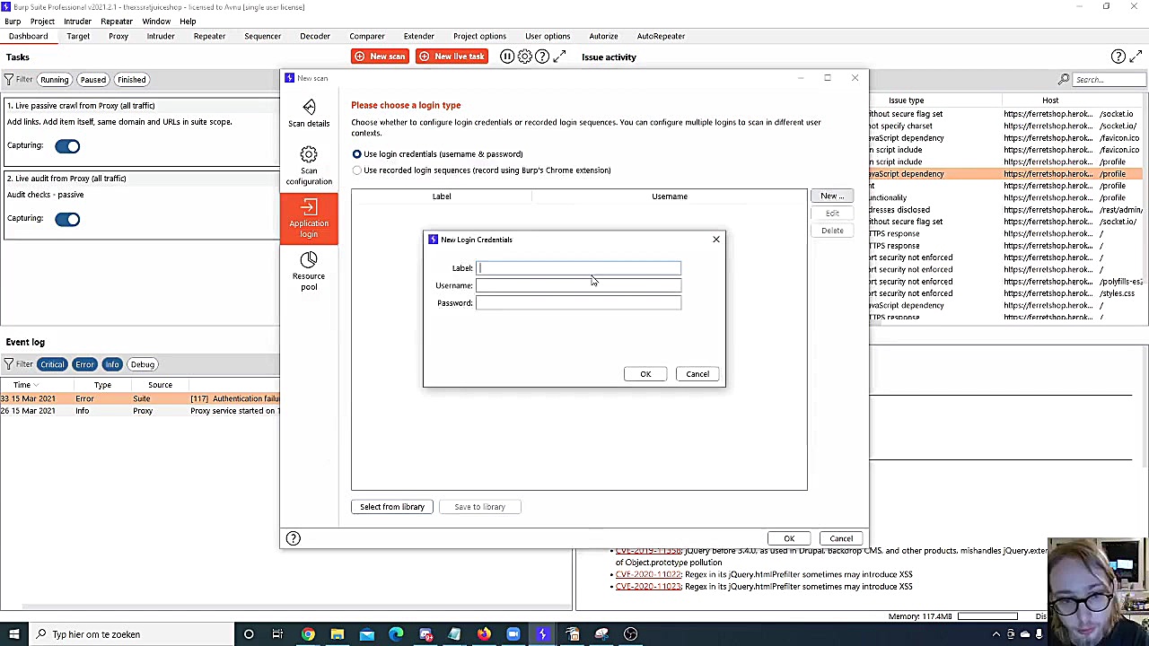Select Application login section
This screenshot has height=646, width=1149.
(309, 218)
